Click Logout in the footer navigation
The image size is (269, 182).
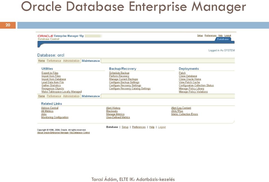162,127
